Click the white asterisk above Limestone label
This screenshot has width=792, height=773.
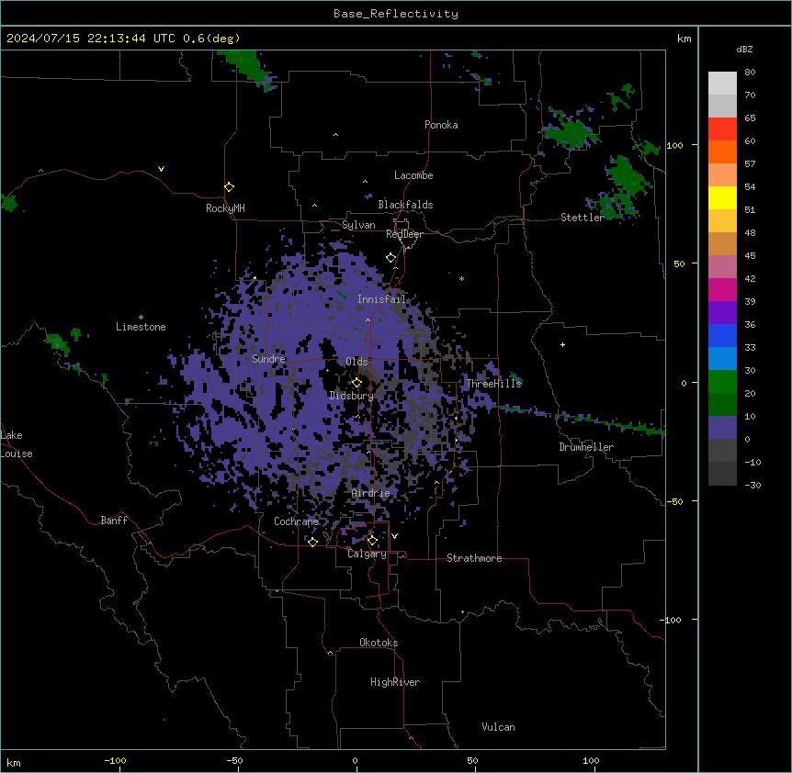click(x=141, y=318)
